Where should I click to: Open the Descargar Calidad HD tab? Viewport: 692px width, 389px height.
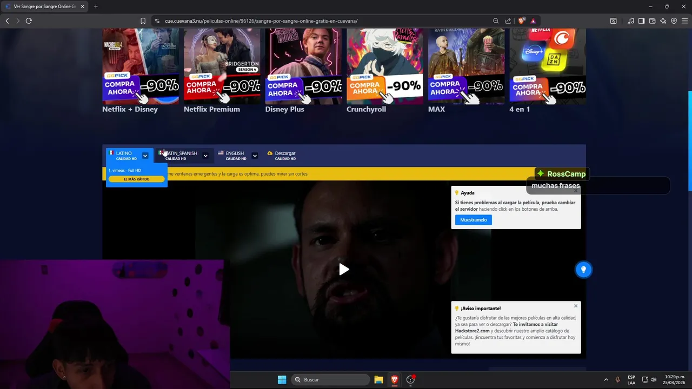tap(282, 156)
